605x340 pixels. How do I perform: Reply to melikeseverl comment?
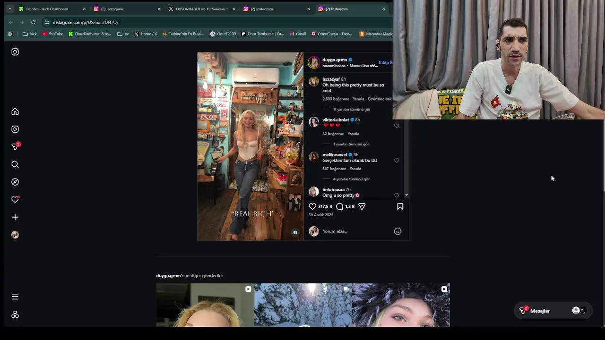[x=355, y=169]
